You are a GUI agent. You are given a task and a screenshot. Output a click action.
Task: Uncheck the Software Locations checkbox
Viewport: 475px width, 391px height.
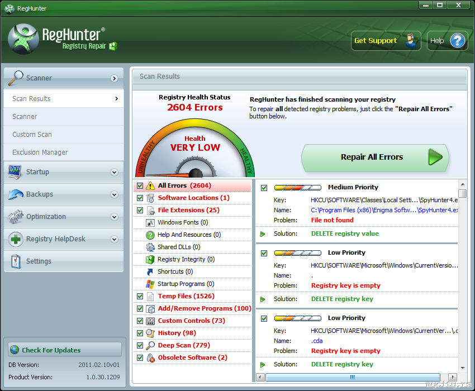[140, 198]
